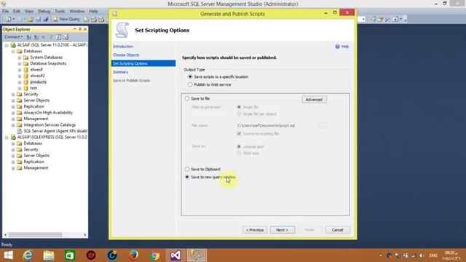Expand the AlwaysOn High Availability node
The width and height of the screenshot is (466, 262).
click(x=13, y=113)
